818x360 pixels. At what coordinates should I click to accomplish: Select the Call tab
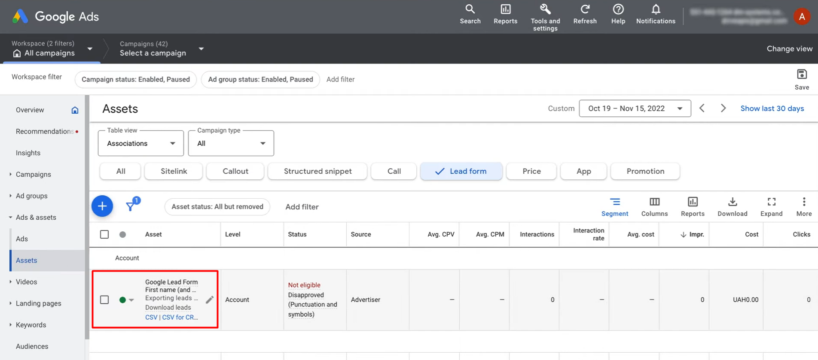(x=394, y=171)
